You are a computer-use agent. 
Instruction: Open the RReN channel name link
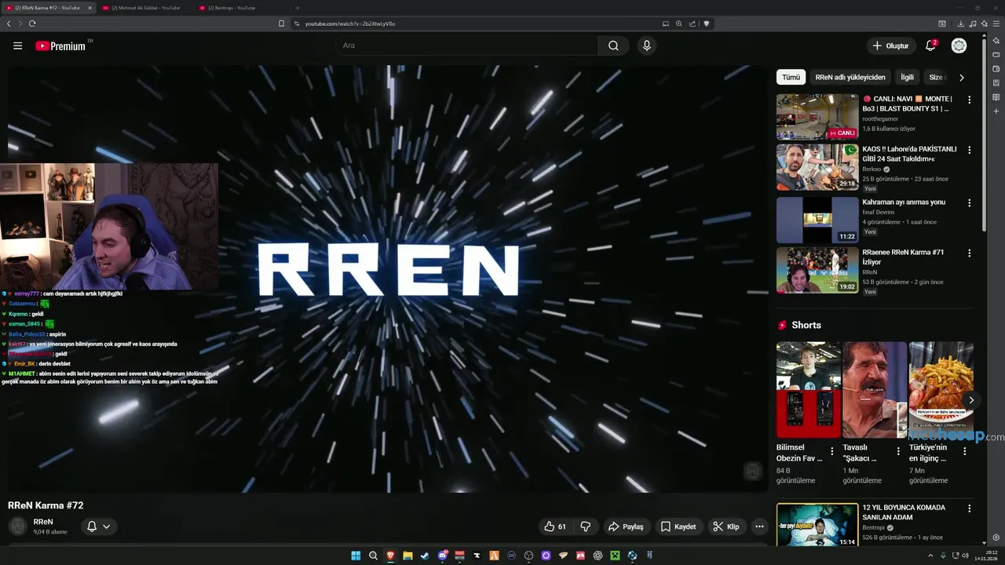tap(43, 522)
